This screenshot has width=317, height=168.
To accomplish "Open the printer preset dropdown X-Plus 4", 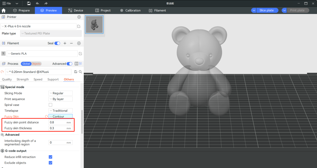I will pos(38,26).
